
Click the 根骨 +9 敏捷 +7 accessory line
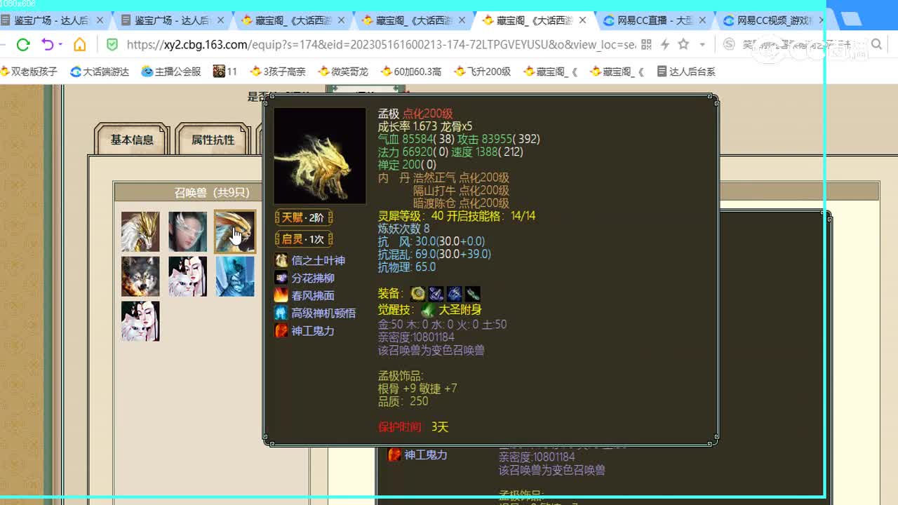(417, 388)
